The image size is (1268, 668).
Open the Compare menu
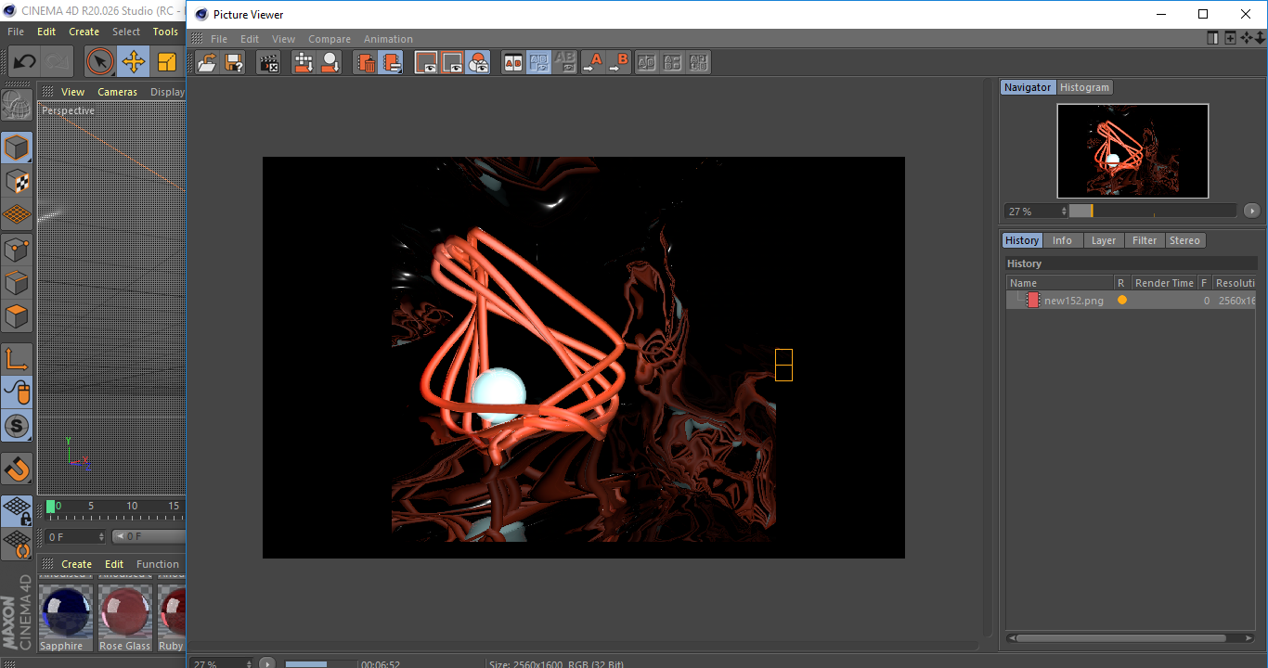coord(330,39)
